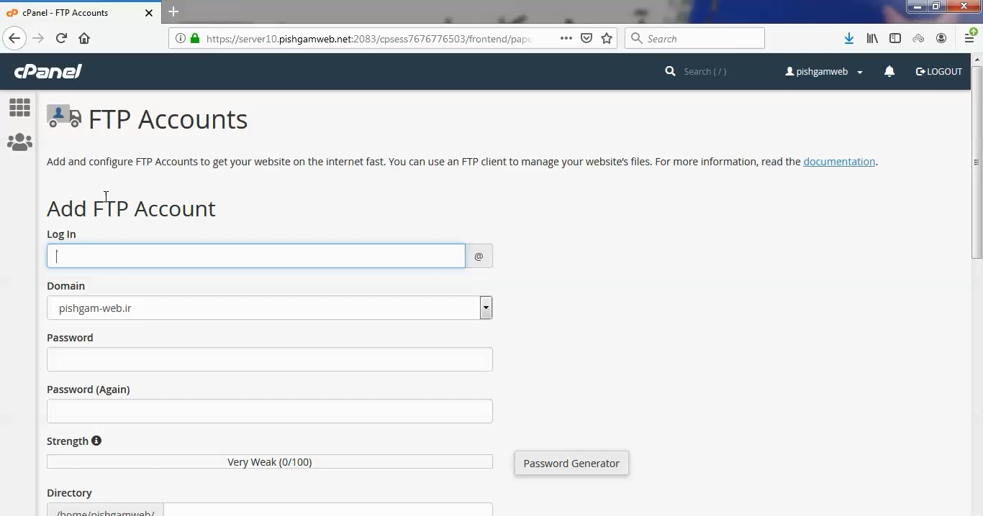Reload the current page

(61, 38)
